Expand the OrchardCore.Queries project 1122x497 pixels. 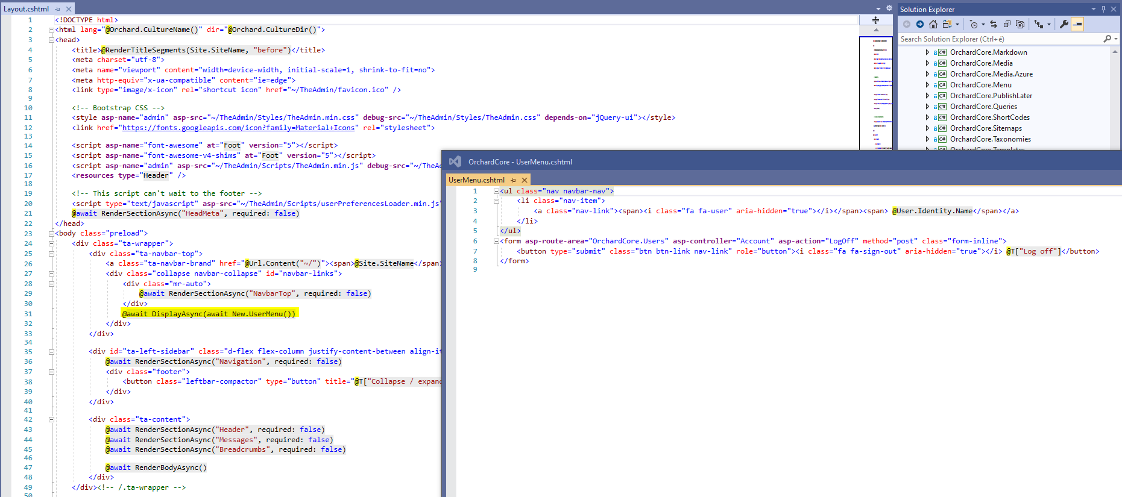tap(927, 107)
